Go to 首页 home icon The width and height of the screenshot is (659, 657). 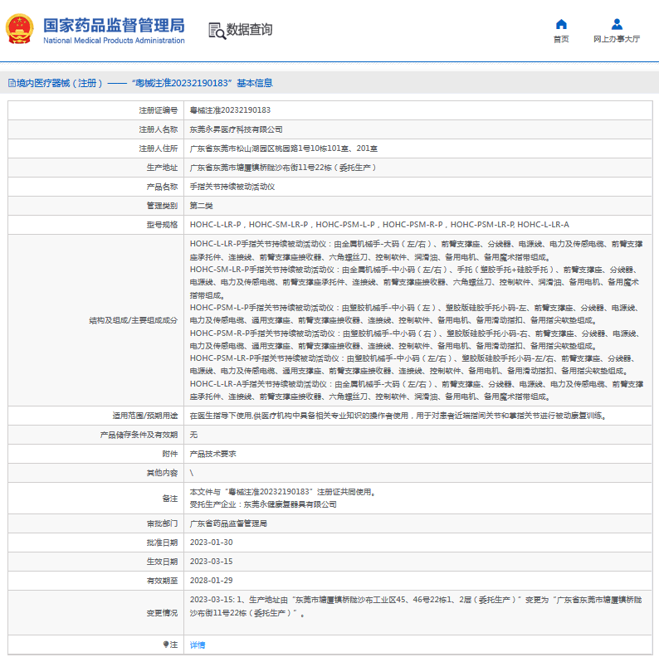click(x=561, y=24)
